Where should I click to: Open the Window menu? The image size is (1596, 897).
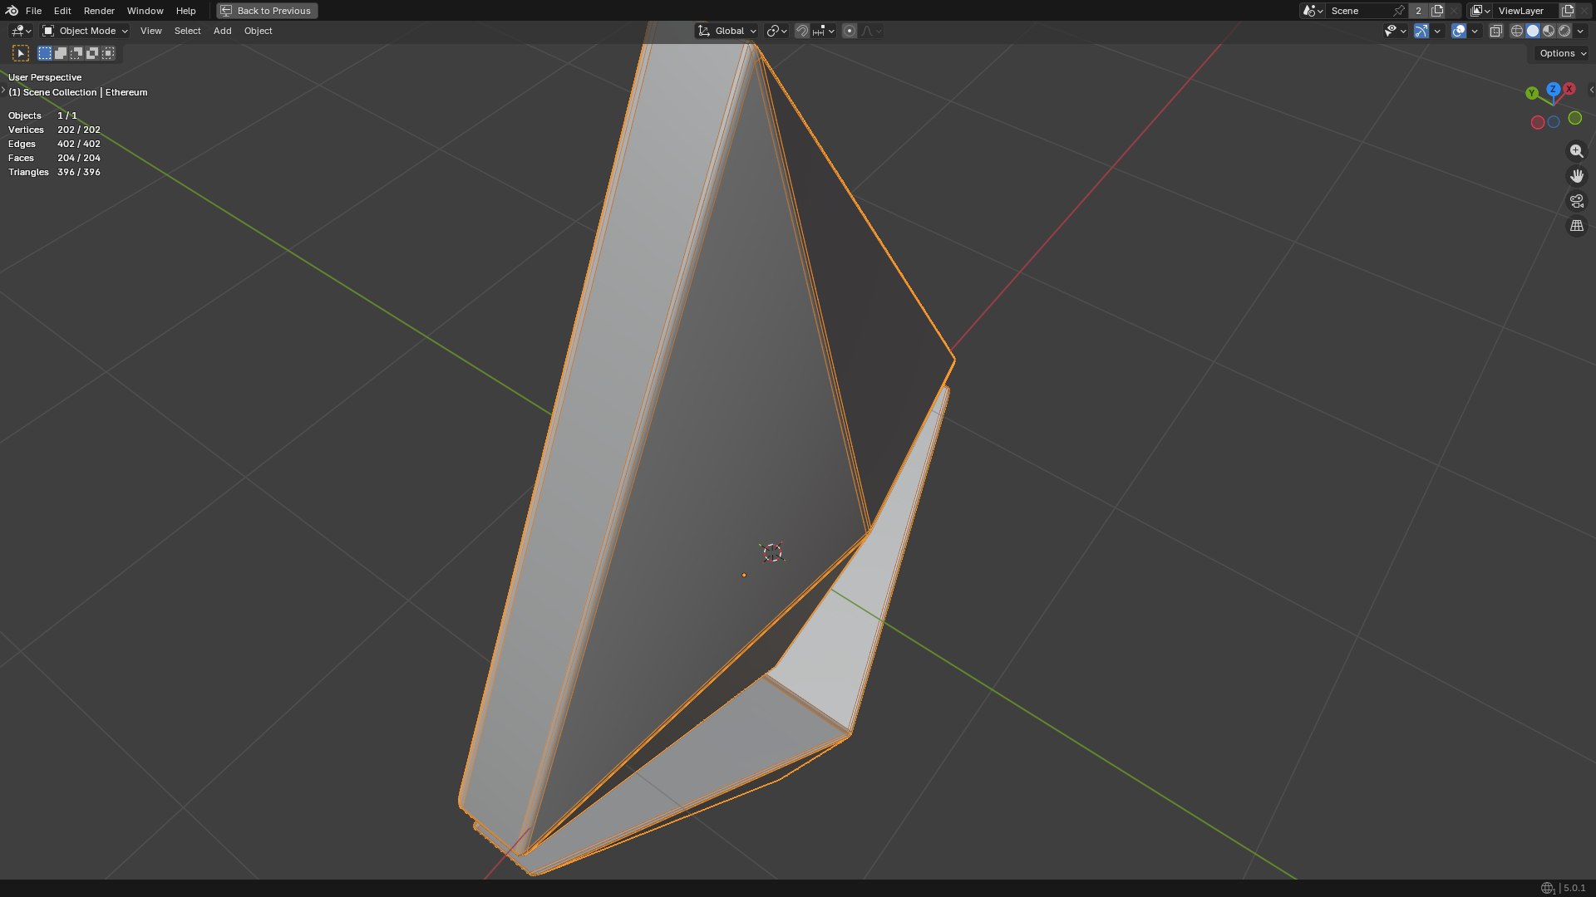(145, 11)
